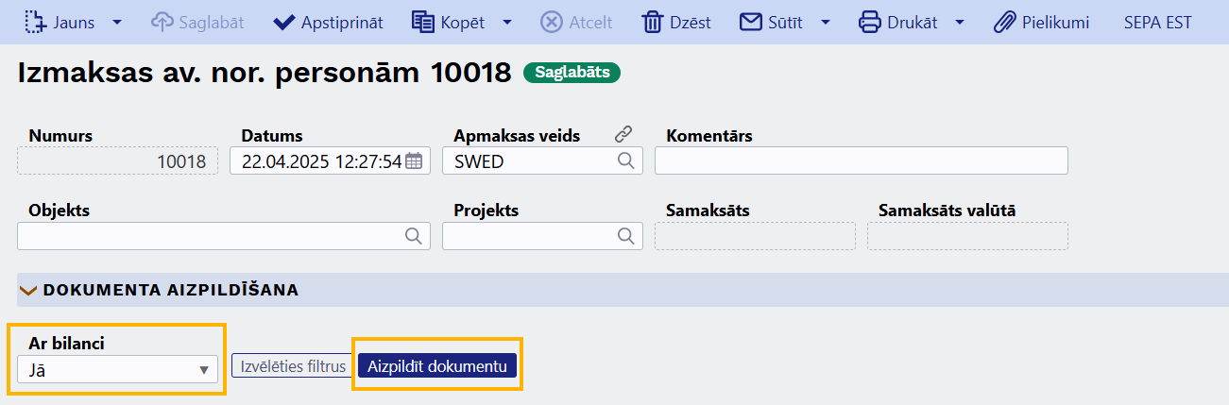Click the Drukāt printer icon
1229x405 pixels.
click(870, 22)
